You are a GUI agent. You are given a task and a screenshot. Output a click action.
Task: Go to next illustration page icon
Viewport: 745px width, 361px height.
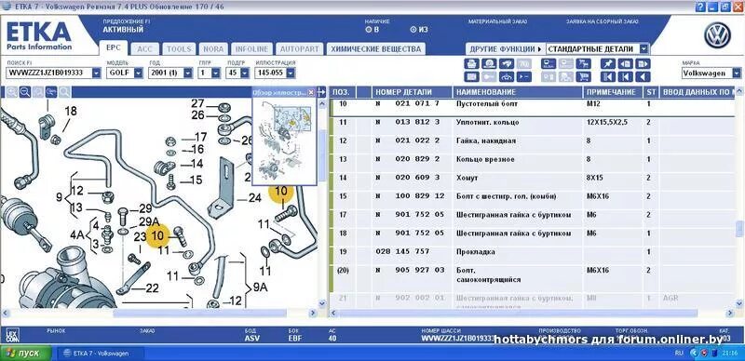(x=643, y=63)
